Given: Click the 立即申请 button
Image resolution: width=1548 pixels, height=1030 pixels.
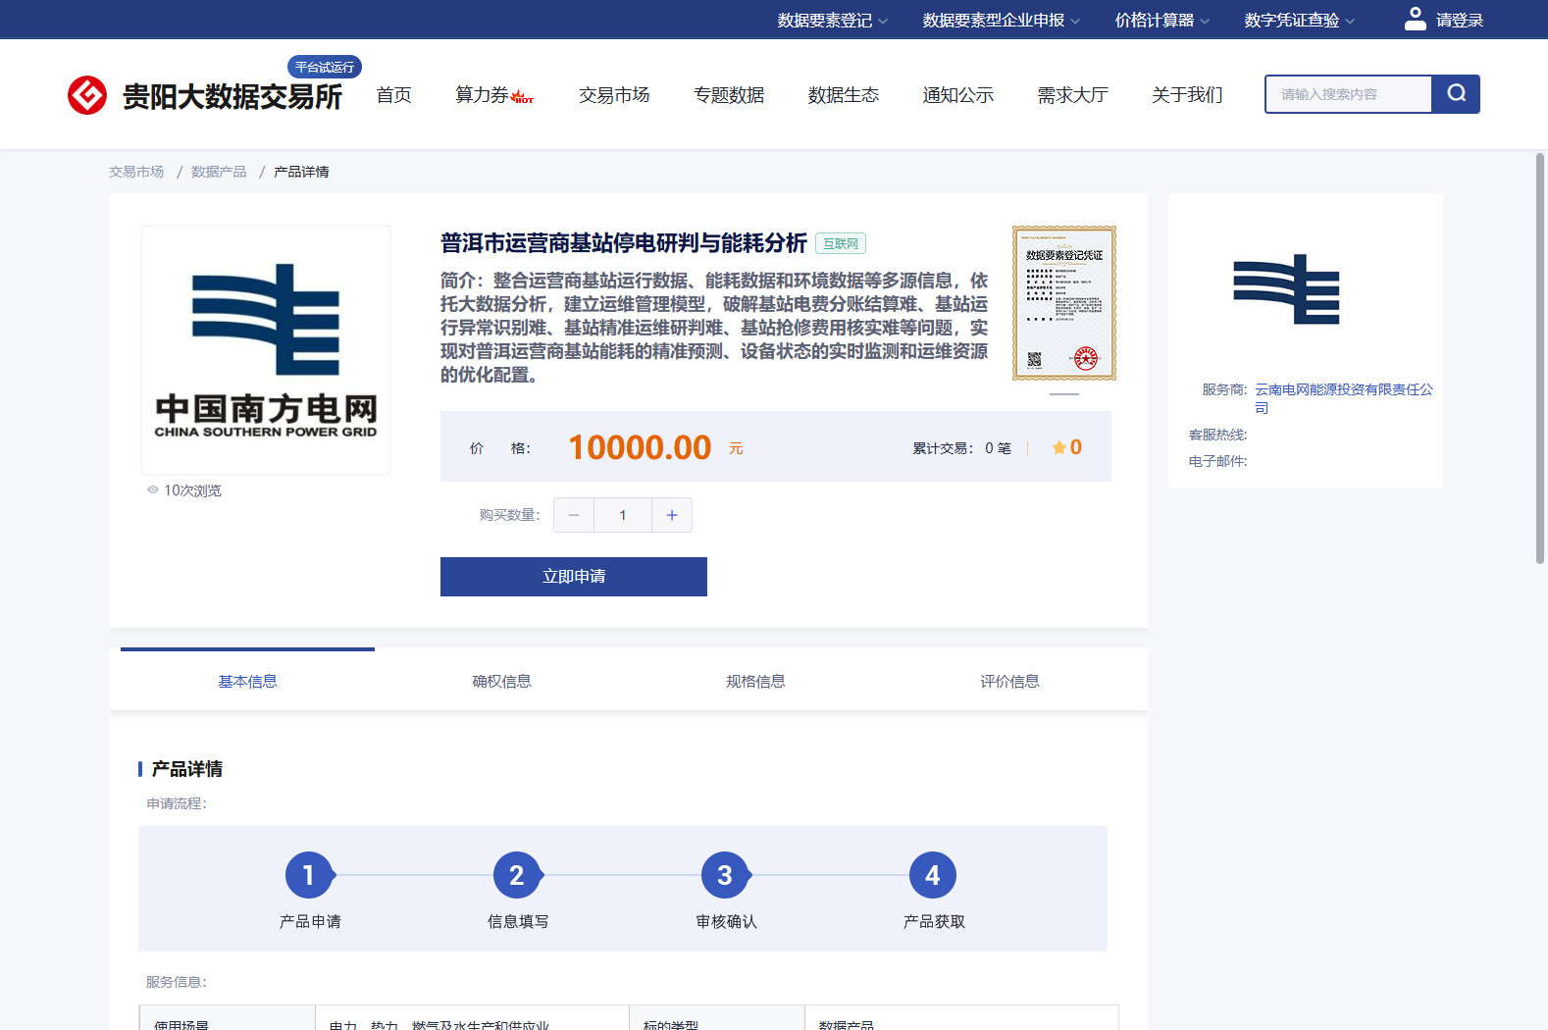Looking at the screenshot, I should 574,577.
